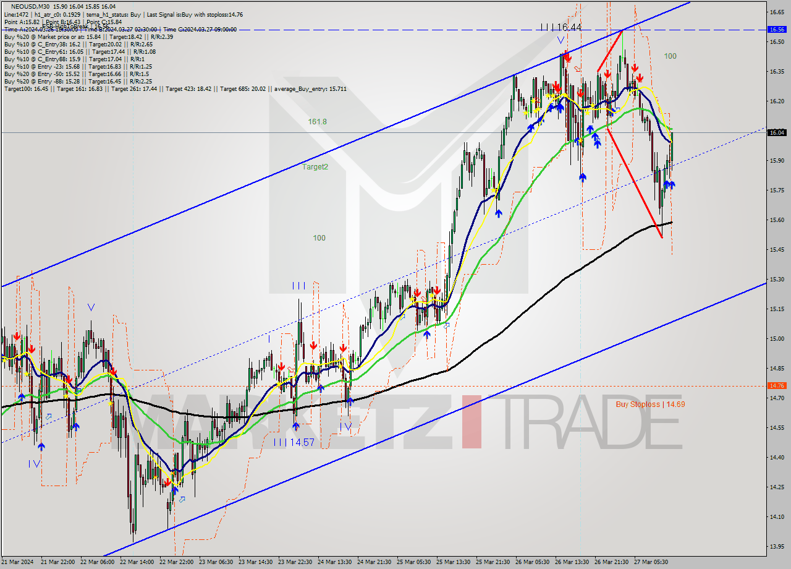Select the '23 Mar 22:30' time axis label
Image resolution: width=791 pixels, height=569 pixels.
coord(295,562)
